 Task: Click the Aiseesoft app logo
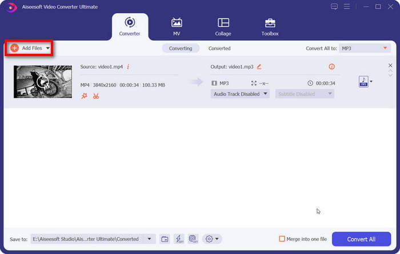[11, 7]
